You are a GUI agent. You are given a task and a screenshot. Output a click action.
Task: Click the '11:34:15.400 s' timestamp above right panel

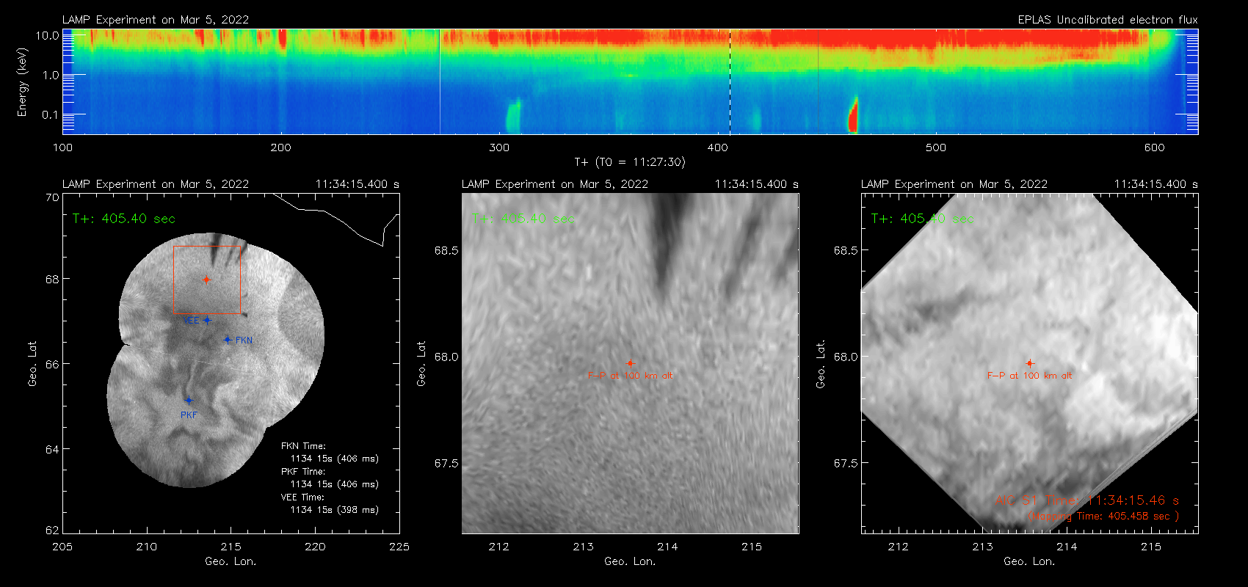point(1156,184)
